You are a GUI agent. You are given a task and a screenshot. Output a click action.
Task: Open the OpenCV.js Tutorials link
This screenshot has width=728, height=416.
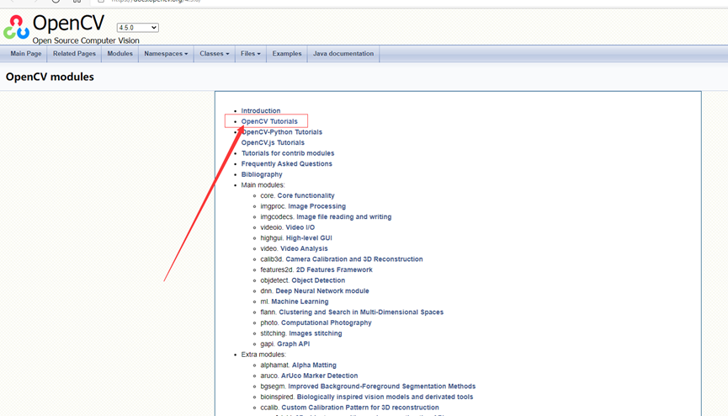click(x=273, y=142)
